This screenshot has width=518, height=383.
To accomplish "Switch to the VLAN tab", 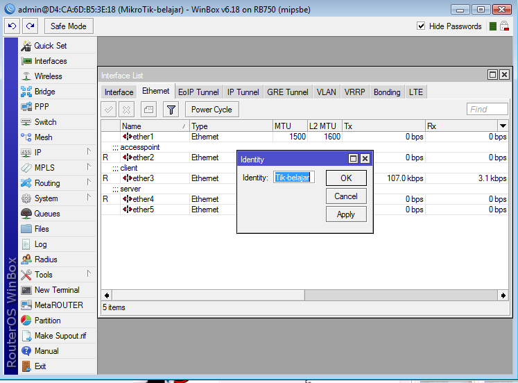I will [x=327, y=92].
